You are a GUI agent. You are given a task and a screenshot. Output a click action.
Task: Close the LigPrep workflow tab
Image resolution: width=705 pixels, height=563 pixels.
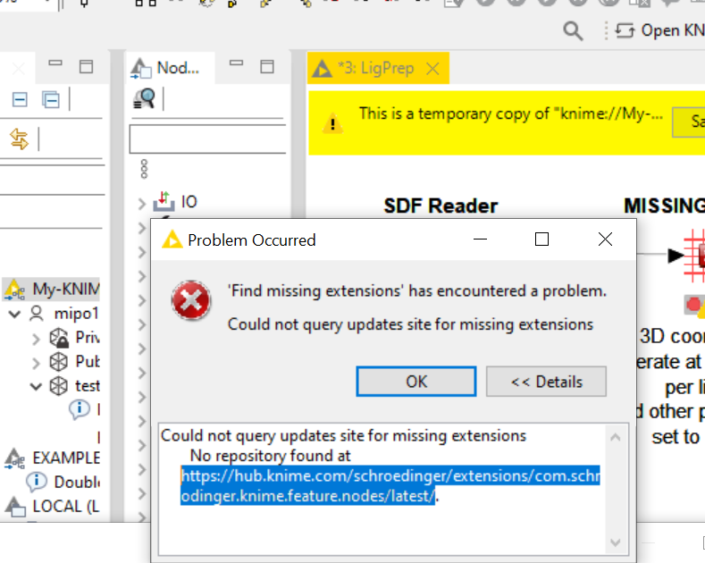[432, 69]
